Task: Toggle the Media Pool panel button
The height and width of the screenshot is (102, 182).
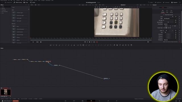Action: click(8, 3)
